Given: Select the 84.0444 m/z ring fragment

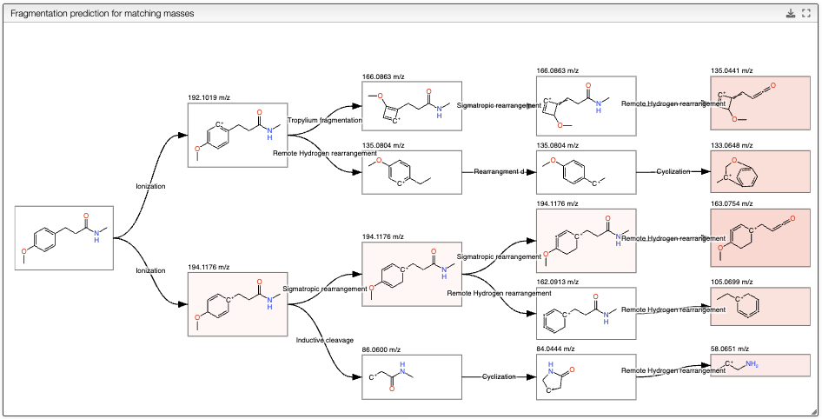Looking at the screenshot, I should (587, 377).
